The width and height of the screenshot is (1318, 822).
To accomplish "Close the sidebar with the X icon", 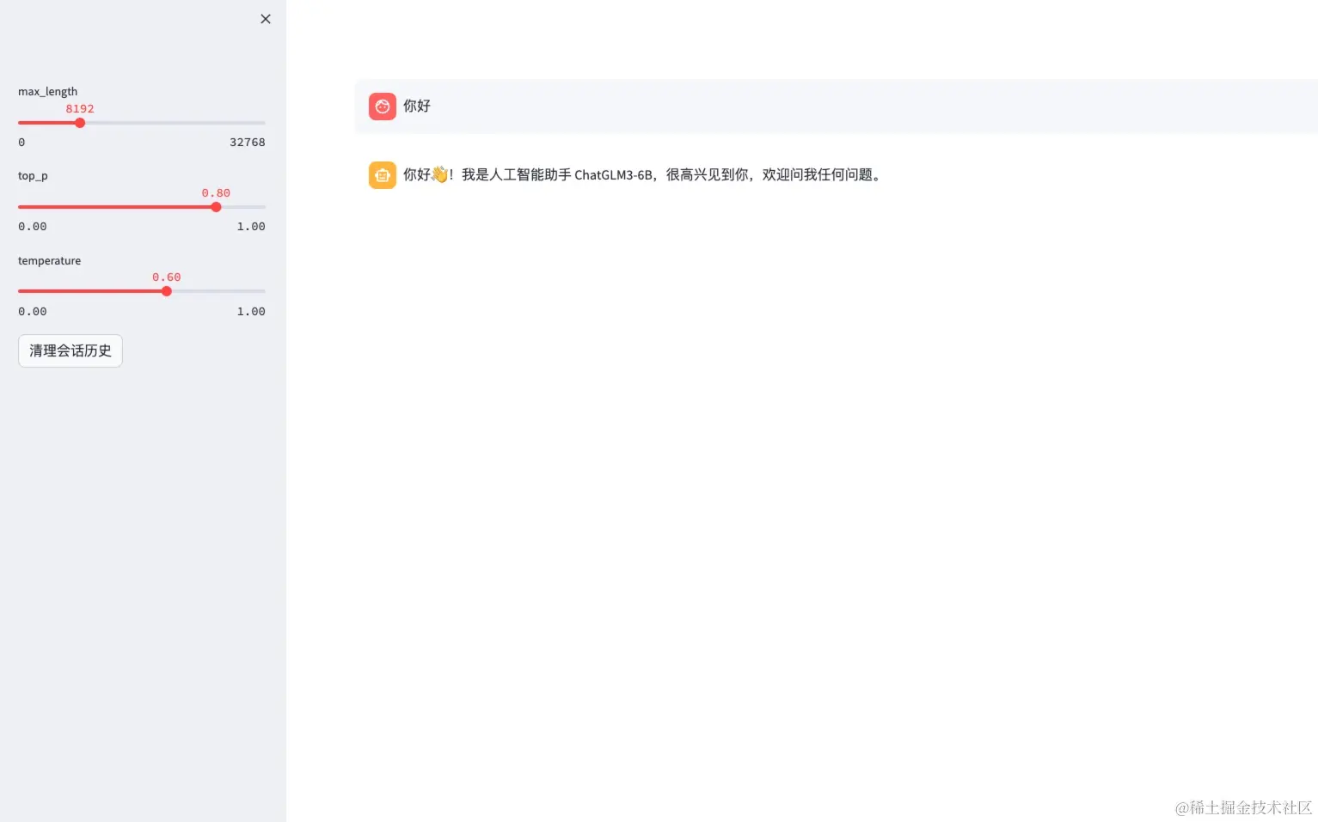I will click(266, 19).
